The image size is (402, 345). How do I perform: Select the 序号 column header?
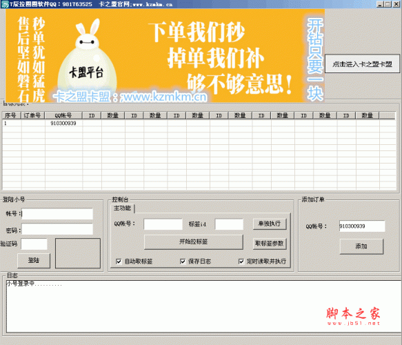12,115
